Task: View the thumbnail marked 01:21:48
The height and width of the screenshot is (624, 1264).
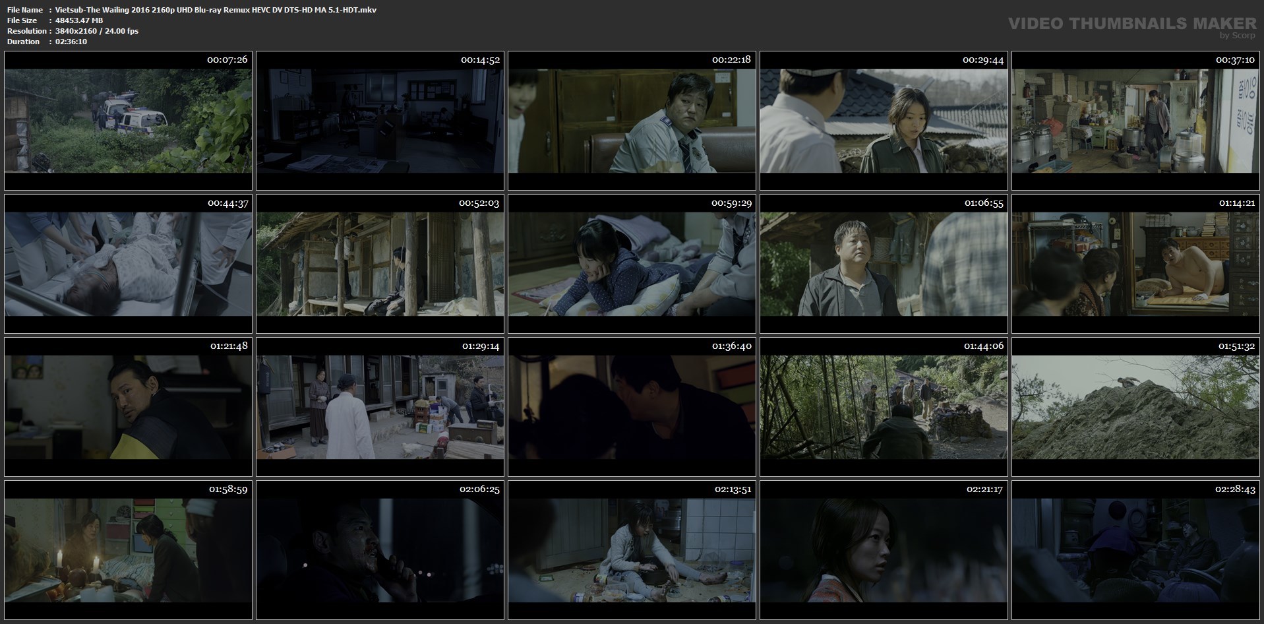Action: click(x=128, y=407)
